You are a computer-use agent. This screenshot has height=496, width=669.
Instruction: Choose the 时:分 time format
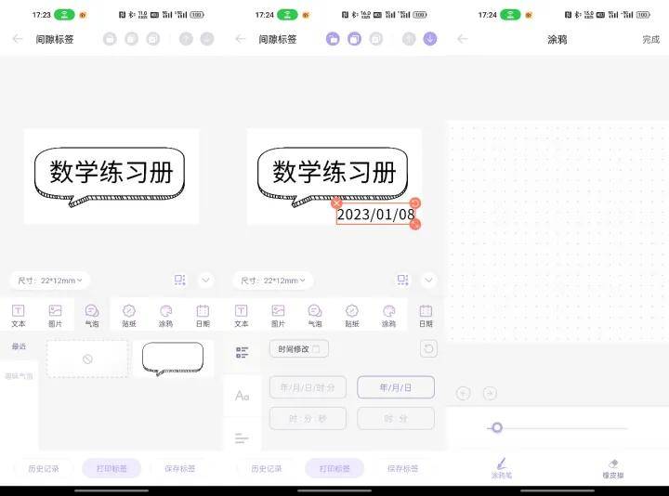[396, 418]
